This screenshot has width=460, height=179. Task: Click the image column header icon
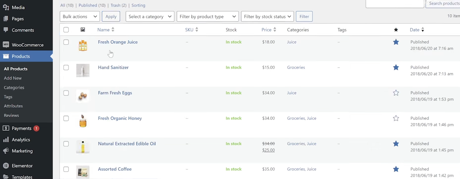83,30
